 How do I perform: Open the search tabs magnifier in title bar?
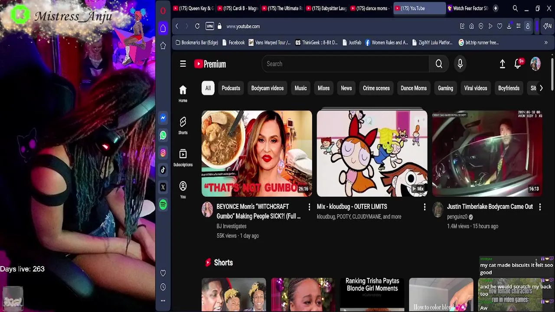click(x=515, y=8)
